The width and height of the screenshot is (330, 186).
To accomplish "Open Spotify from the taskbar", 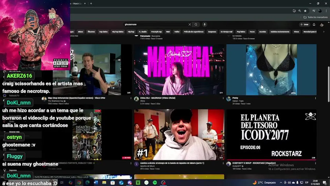I will point(155,183).
